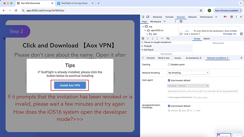
Task: Click the step into debugger icon
Action: (x=152, y=39)
